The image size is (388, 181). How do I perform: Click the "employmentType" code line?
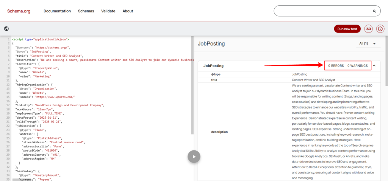pos(40,113)
